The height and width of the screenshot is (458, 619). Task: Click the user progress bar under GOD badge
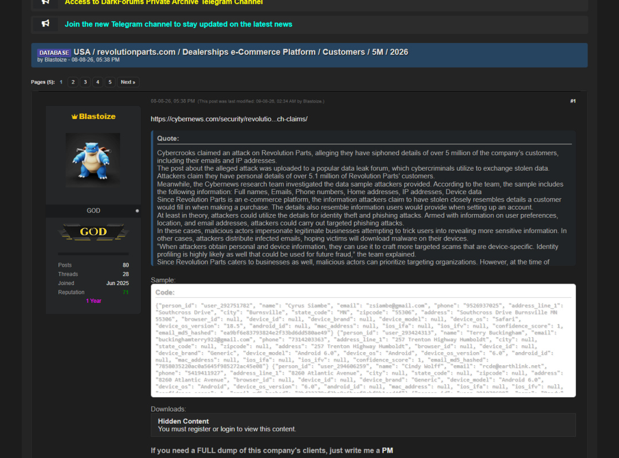point(93,254)
